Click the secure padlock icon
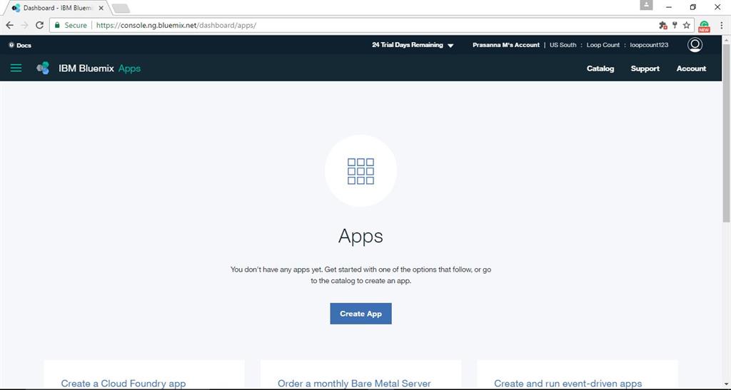The image size is (731, 390). pyautogui.click(x=57, y=25)
